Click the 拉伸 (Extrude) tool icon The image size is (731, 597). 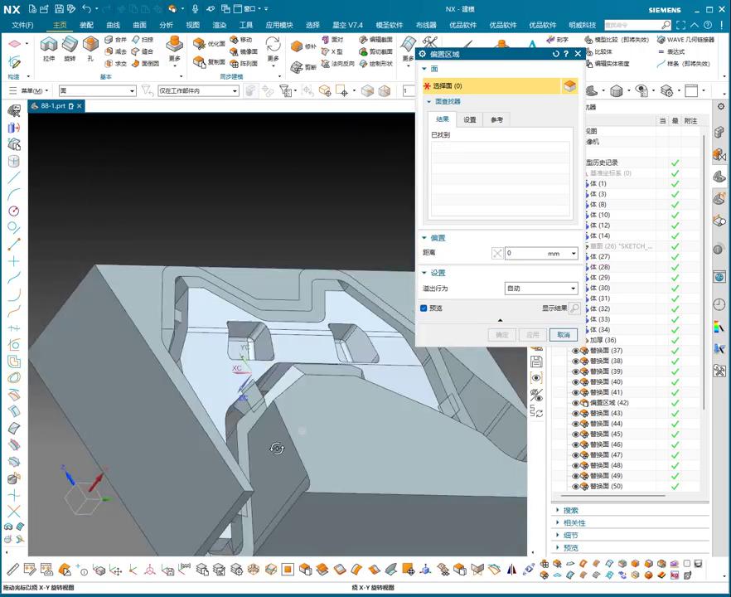(49, 44)
